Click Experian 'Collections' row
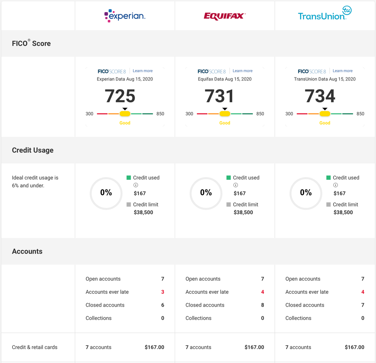Image resolution: width=376 pixels, height=363 pixels. click(x=125, y=318)
